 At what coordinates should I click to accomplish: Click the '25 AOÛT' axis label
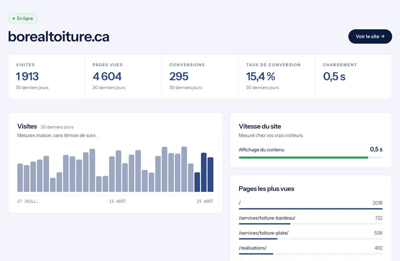click(x=205, y=201)
